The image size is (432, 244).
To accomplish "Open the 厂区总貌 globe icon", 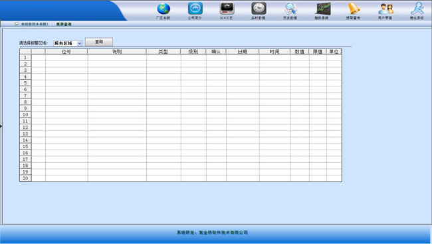I will [x=163, y=9].
